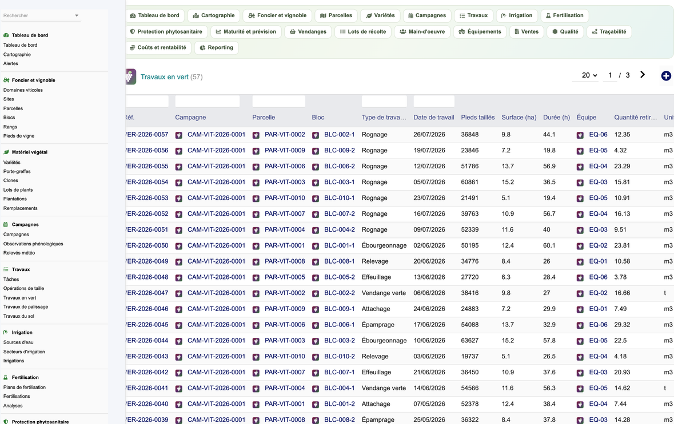Viewport: 686px width, 424px height.
Task: Click sidebar Tableau de bord section icon
Action: coord(6,35)
